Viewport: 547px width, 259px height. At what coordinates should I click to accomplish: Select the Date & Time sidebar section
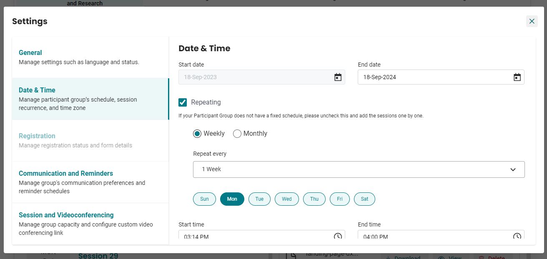(x=90, y=99)
